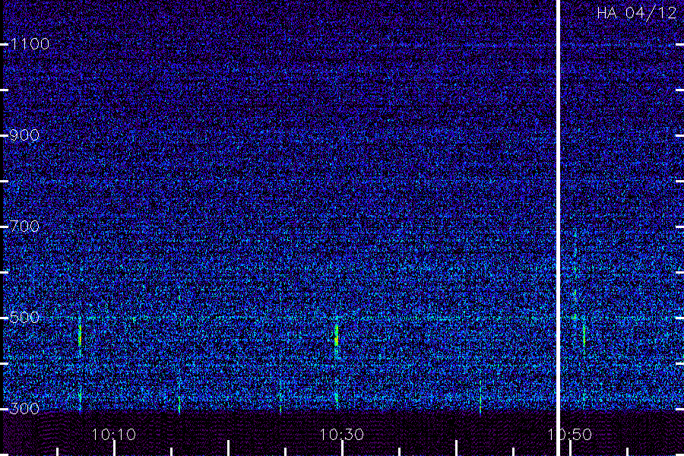Click the 700 frequency axis label

[24, 226]
